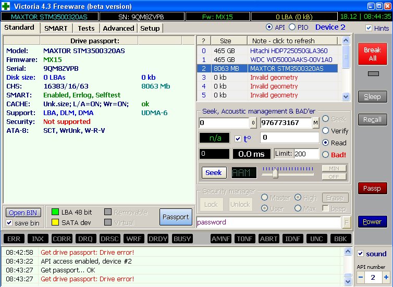Toggle the temperature t° checkbox
This screenshot has width=393, height=287.
(x=238, y=139)
